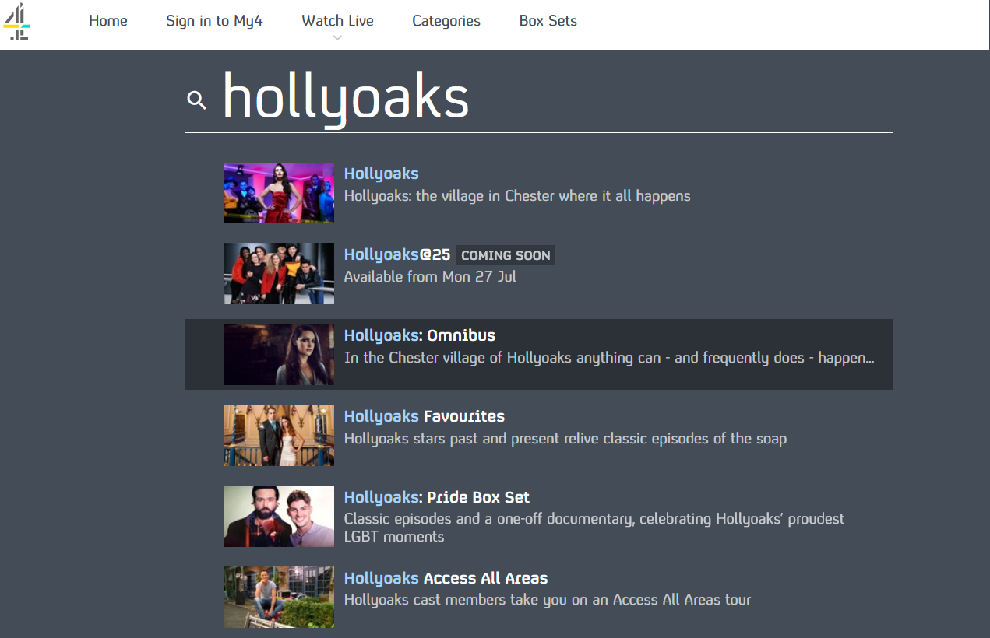Screen dimensions: 990x638
Task: Open the Hollyoaks Favourites result link
Action: (425, 416)
